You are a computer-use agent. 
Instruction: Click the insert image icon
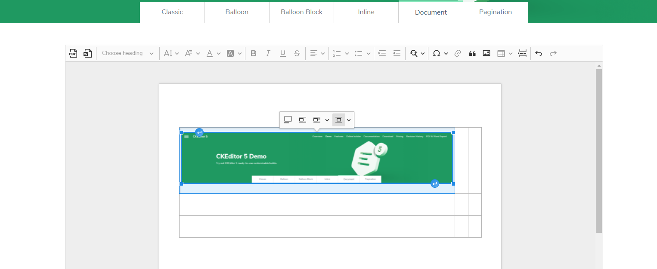tap(487, 53)
